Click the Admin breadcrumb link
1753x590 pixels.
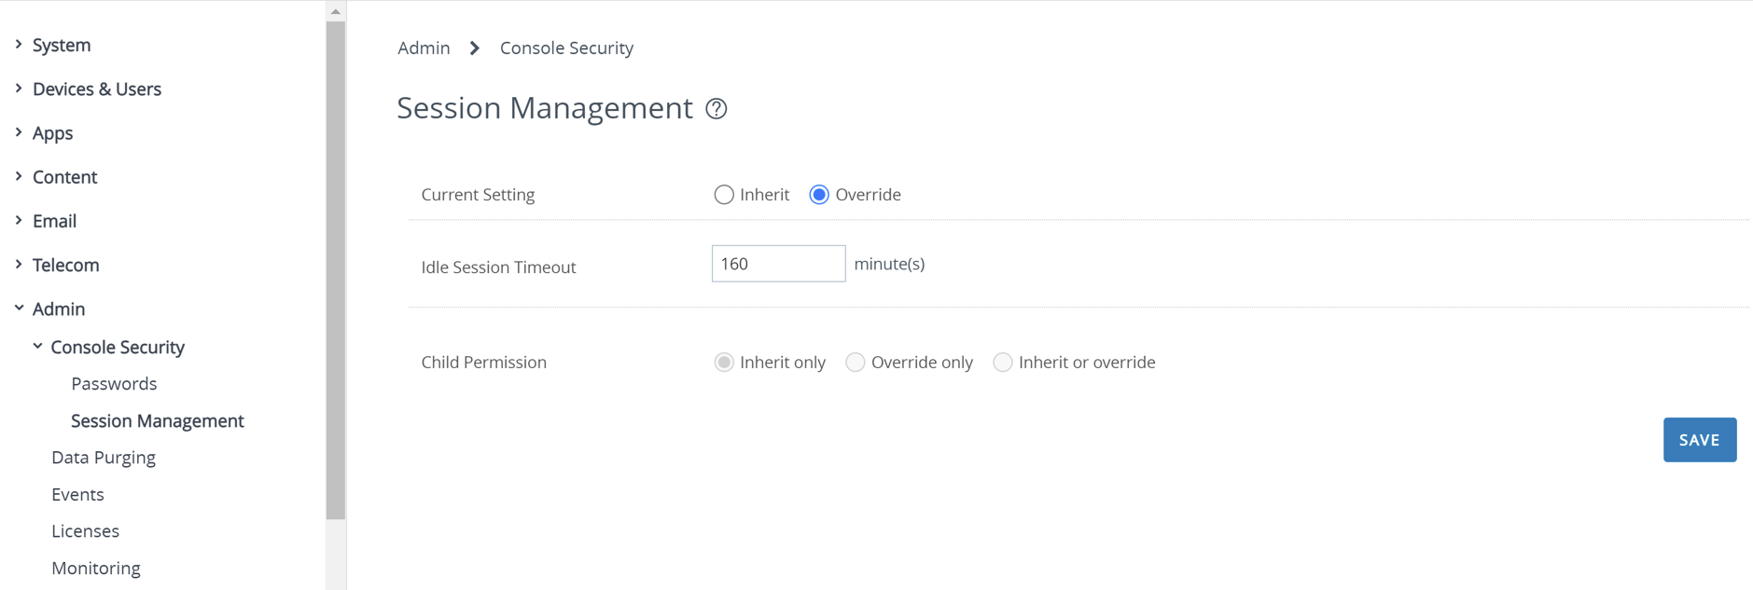424,48
